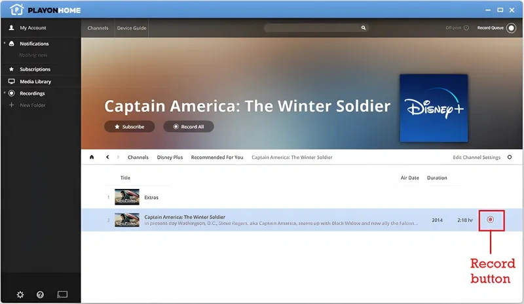The width and height of the screenshot is (524, 304).
Task: Click the search magnifier icon
Action: click(x=364, y=28)
